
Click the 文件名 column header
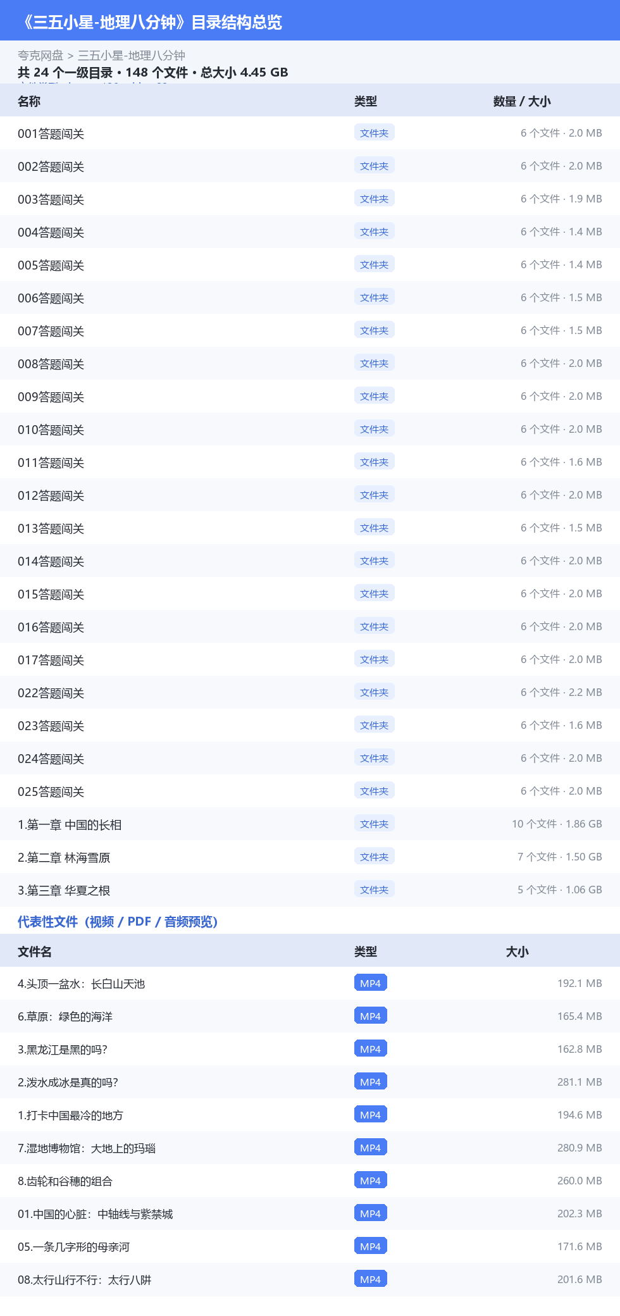pos(35,952)
